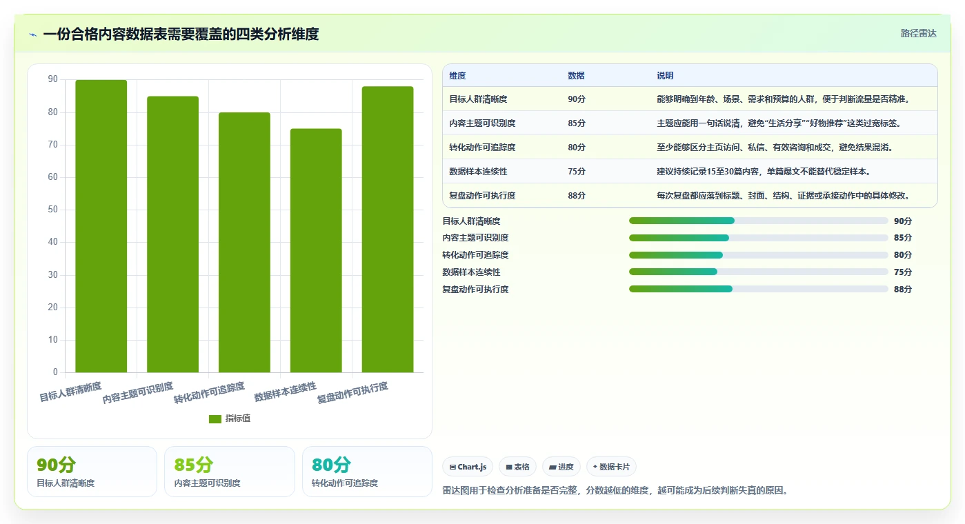Image resolution: width=965 pixels, height=524 pixels.
Task: Click the 88分 value beside the progress bar
Action: tap(903, 290)
